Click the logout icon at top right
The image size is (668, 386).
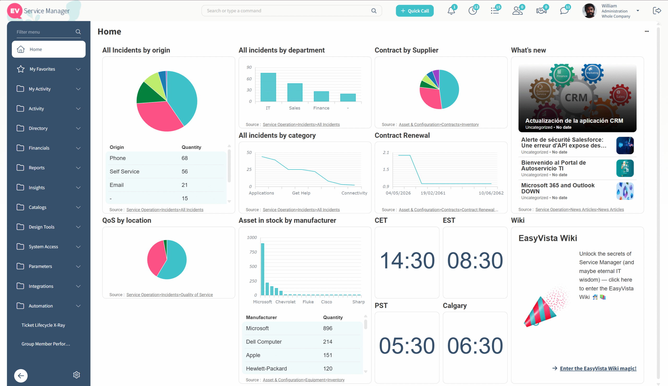(657, 11)
